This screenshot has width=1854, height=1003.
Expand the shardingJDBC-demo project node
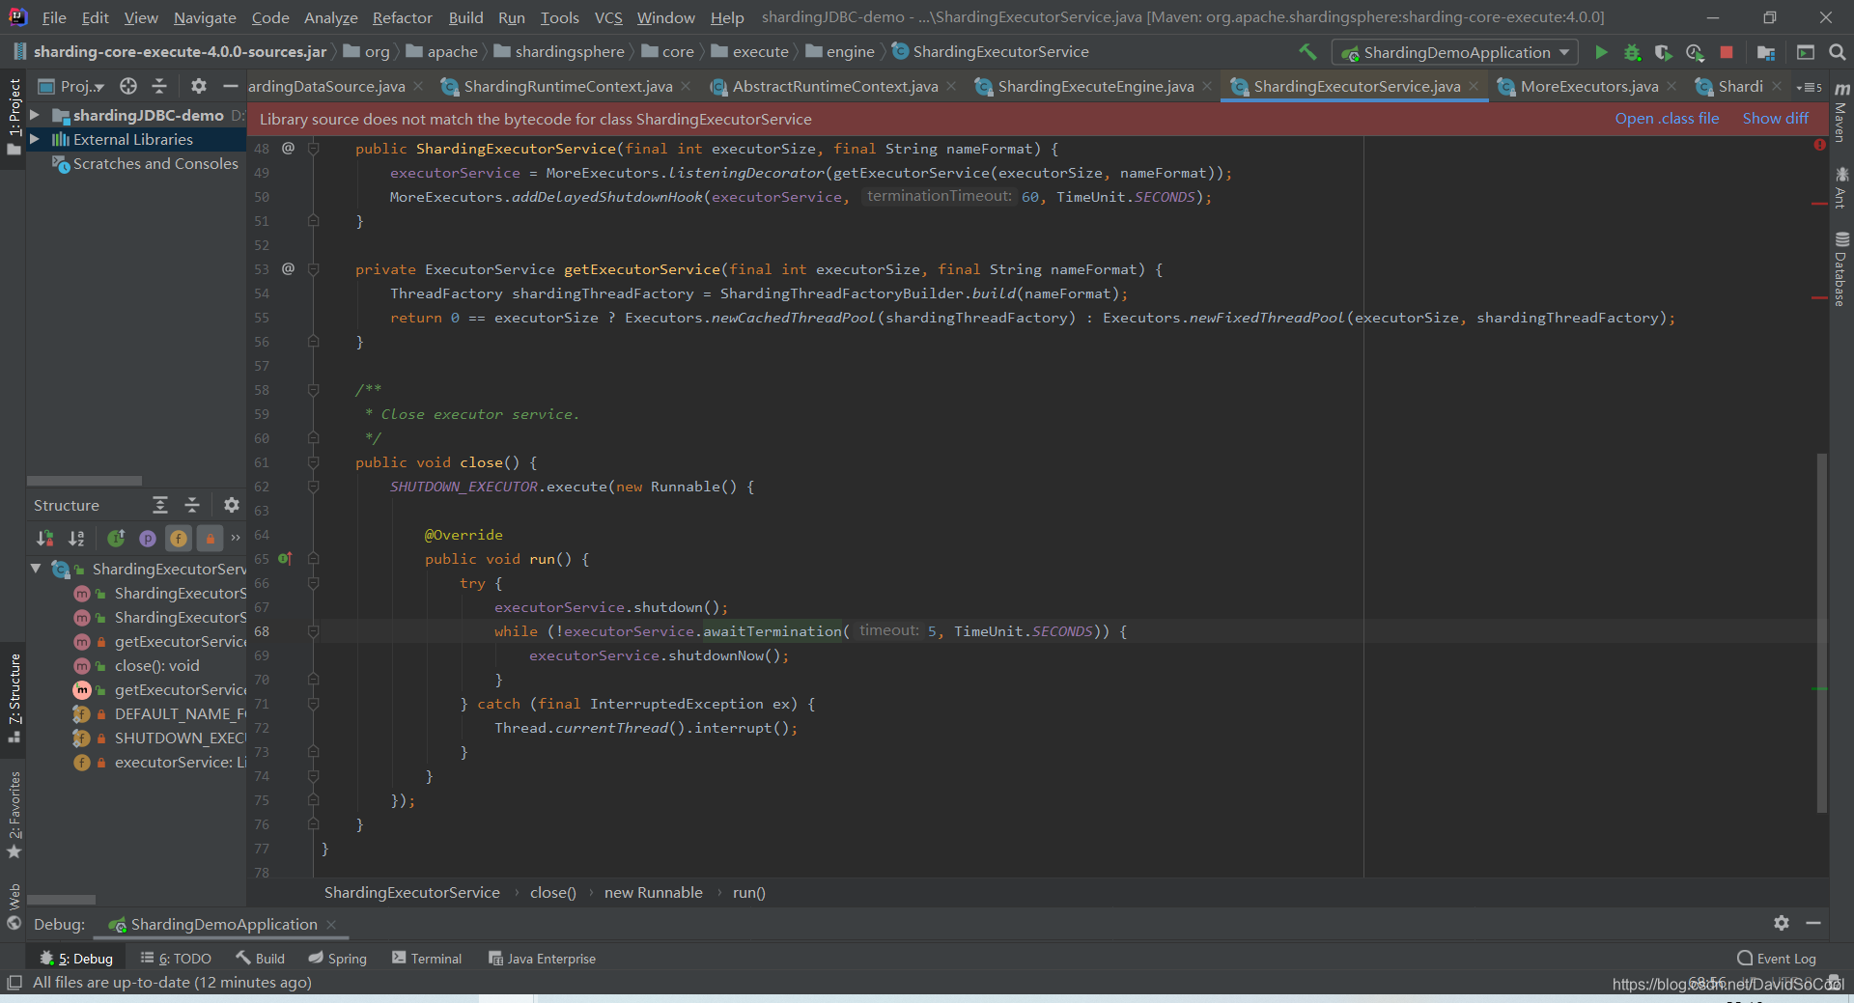click(x=35, y=115)
